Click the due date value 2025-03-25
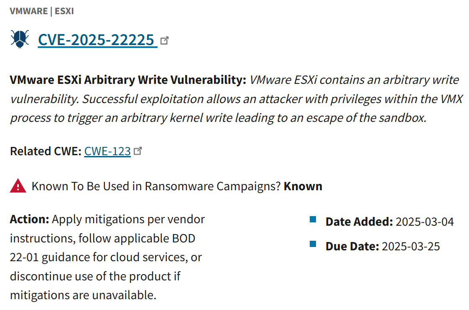This screenshot has width=469, height=310. 411,246
